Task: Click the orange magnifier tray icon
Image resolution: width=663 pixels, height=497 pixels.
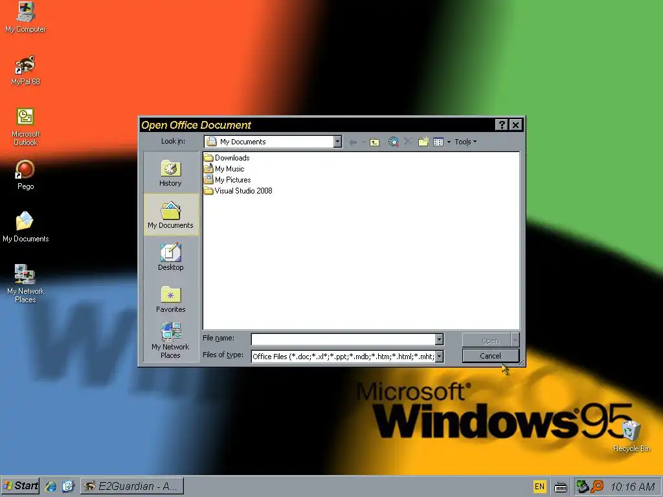Action: [x=596, y=487]
